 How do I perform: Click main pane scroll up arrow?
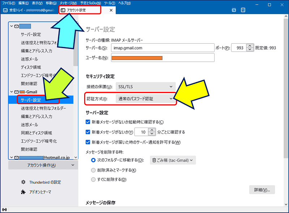click(286, 16)
